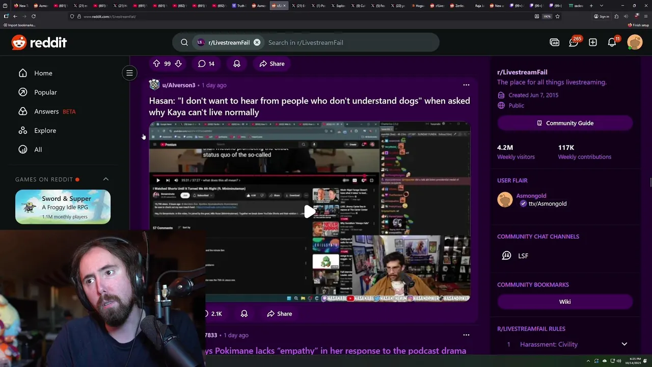This screenshot has width=652, height=367.
Task: Click the page scrollbar thumb
Action: pos(650,182)
